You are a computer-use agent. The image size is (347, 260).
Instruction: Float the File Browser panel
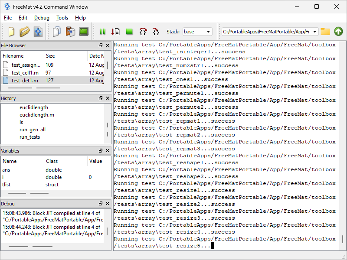(x=101, y=45)
